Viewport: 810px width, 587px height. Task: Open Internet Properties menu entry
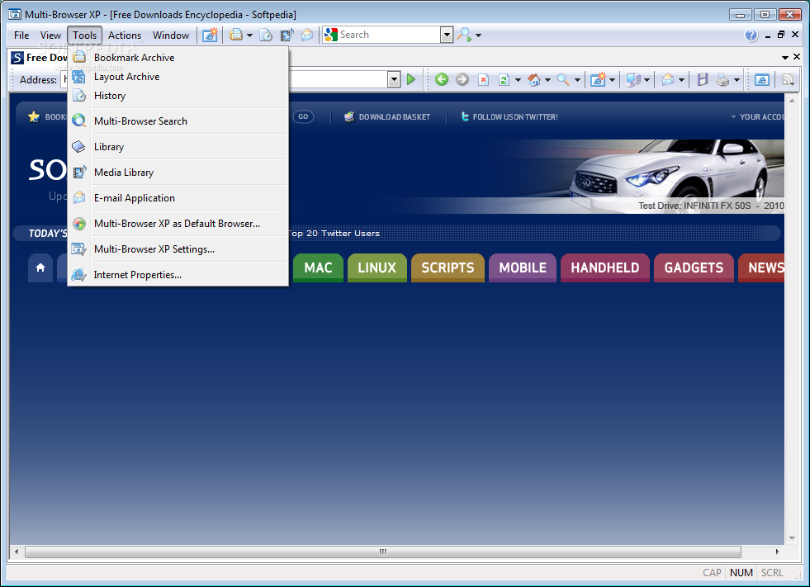pos(178,274)
